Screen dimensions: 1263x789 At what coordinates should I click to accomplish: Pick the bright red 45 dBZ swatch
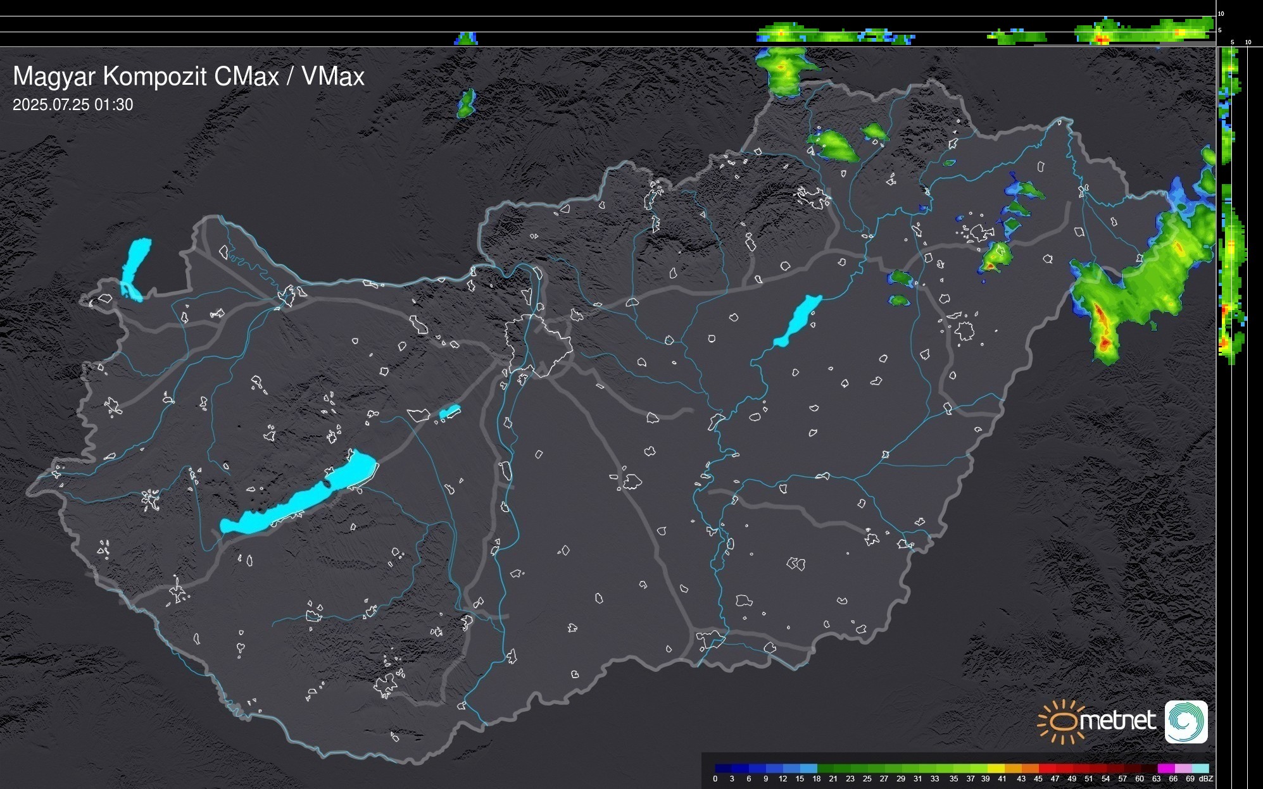click(x=1046, y=768)
